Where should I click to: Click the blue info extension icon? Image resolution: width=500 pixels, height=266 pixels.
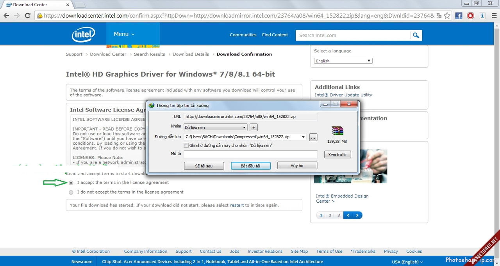click(x=482, y=16)
